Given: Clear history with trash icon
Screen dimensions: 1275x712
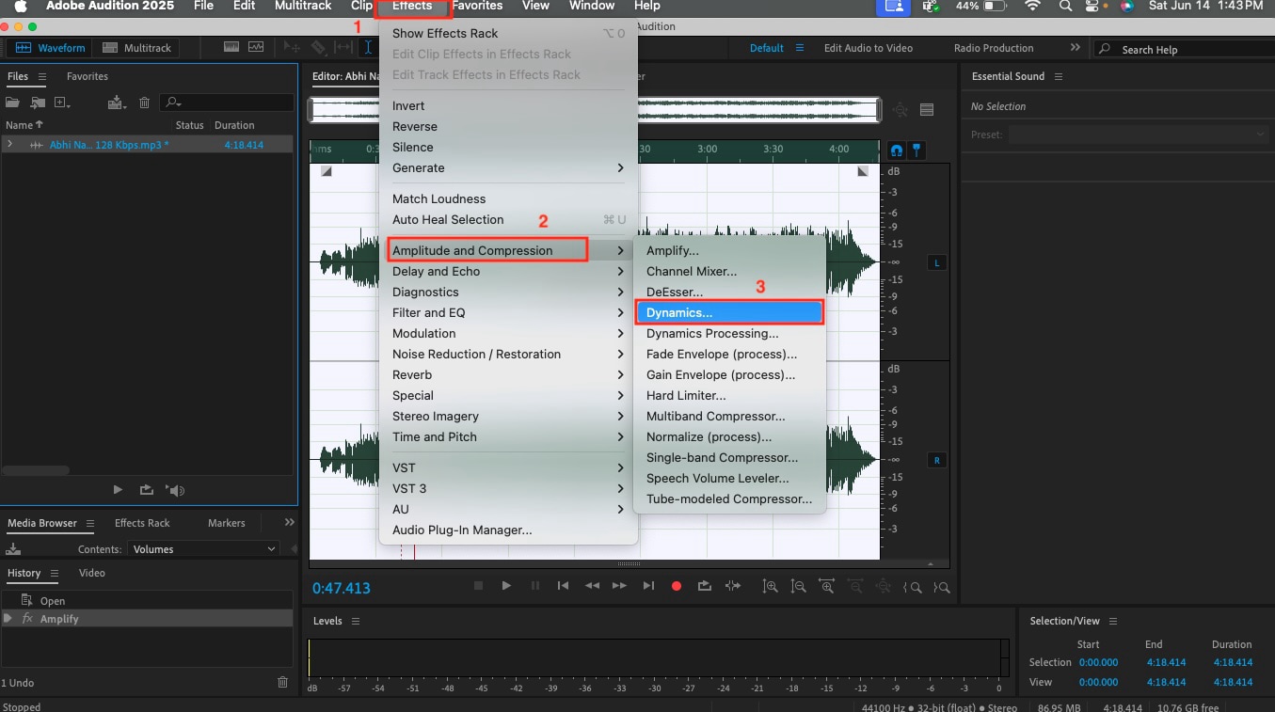Looking at the screenshot, I should (283, 682).
